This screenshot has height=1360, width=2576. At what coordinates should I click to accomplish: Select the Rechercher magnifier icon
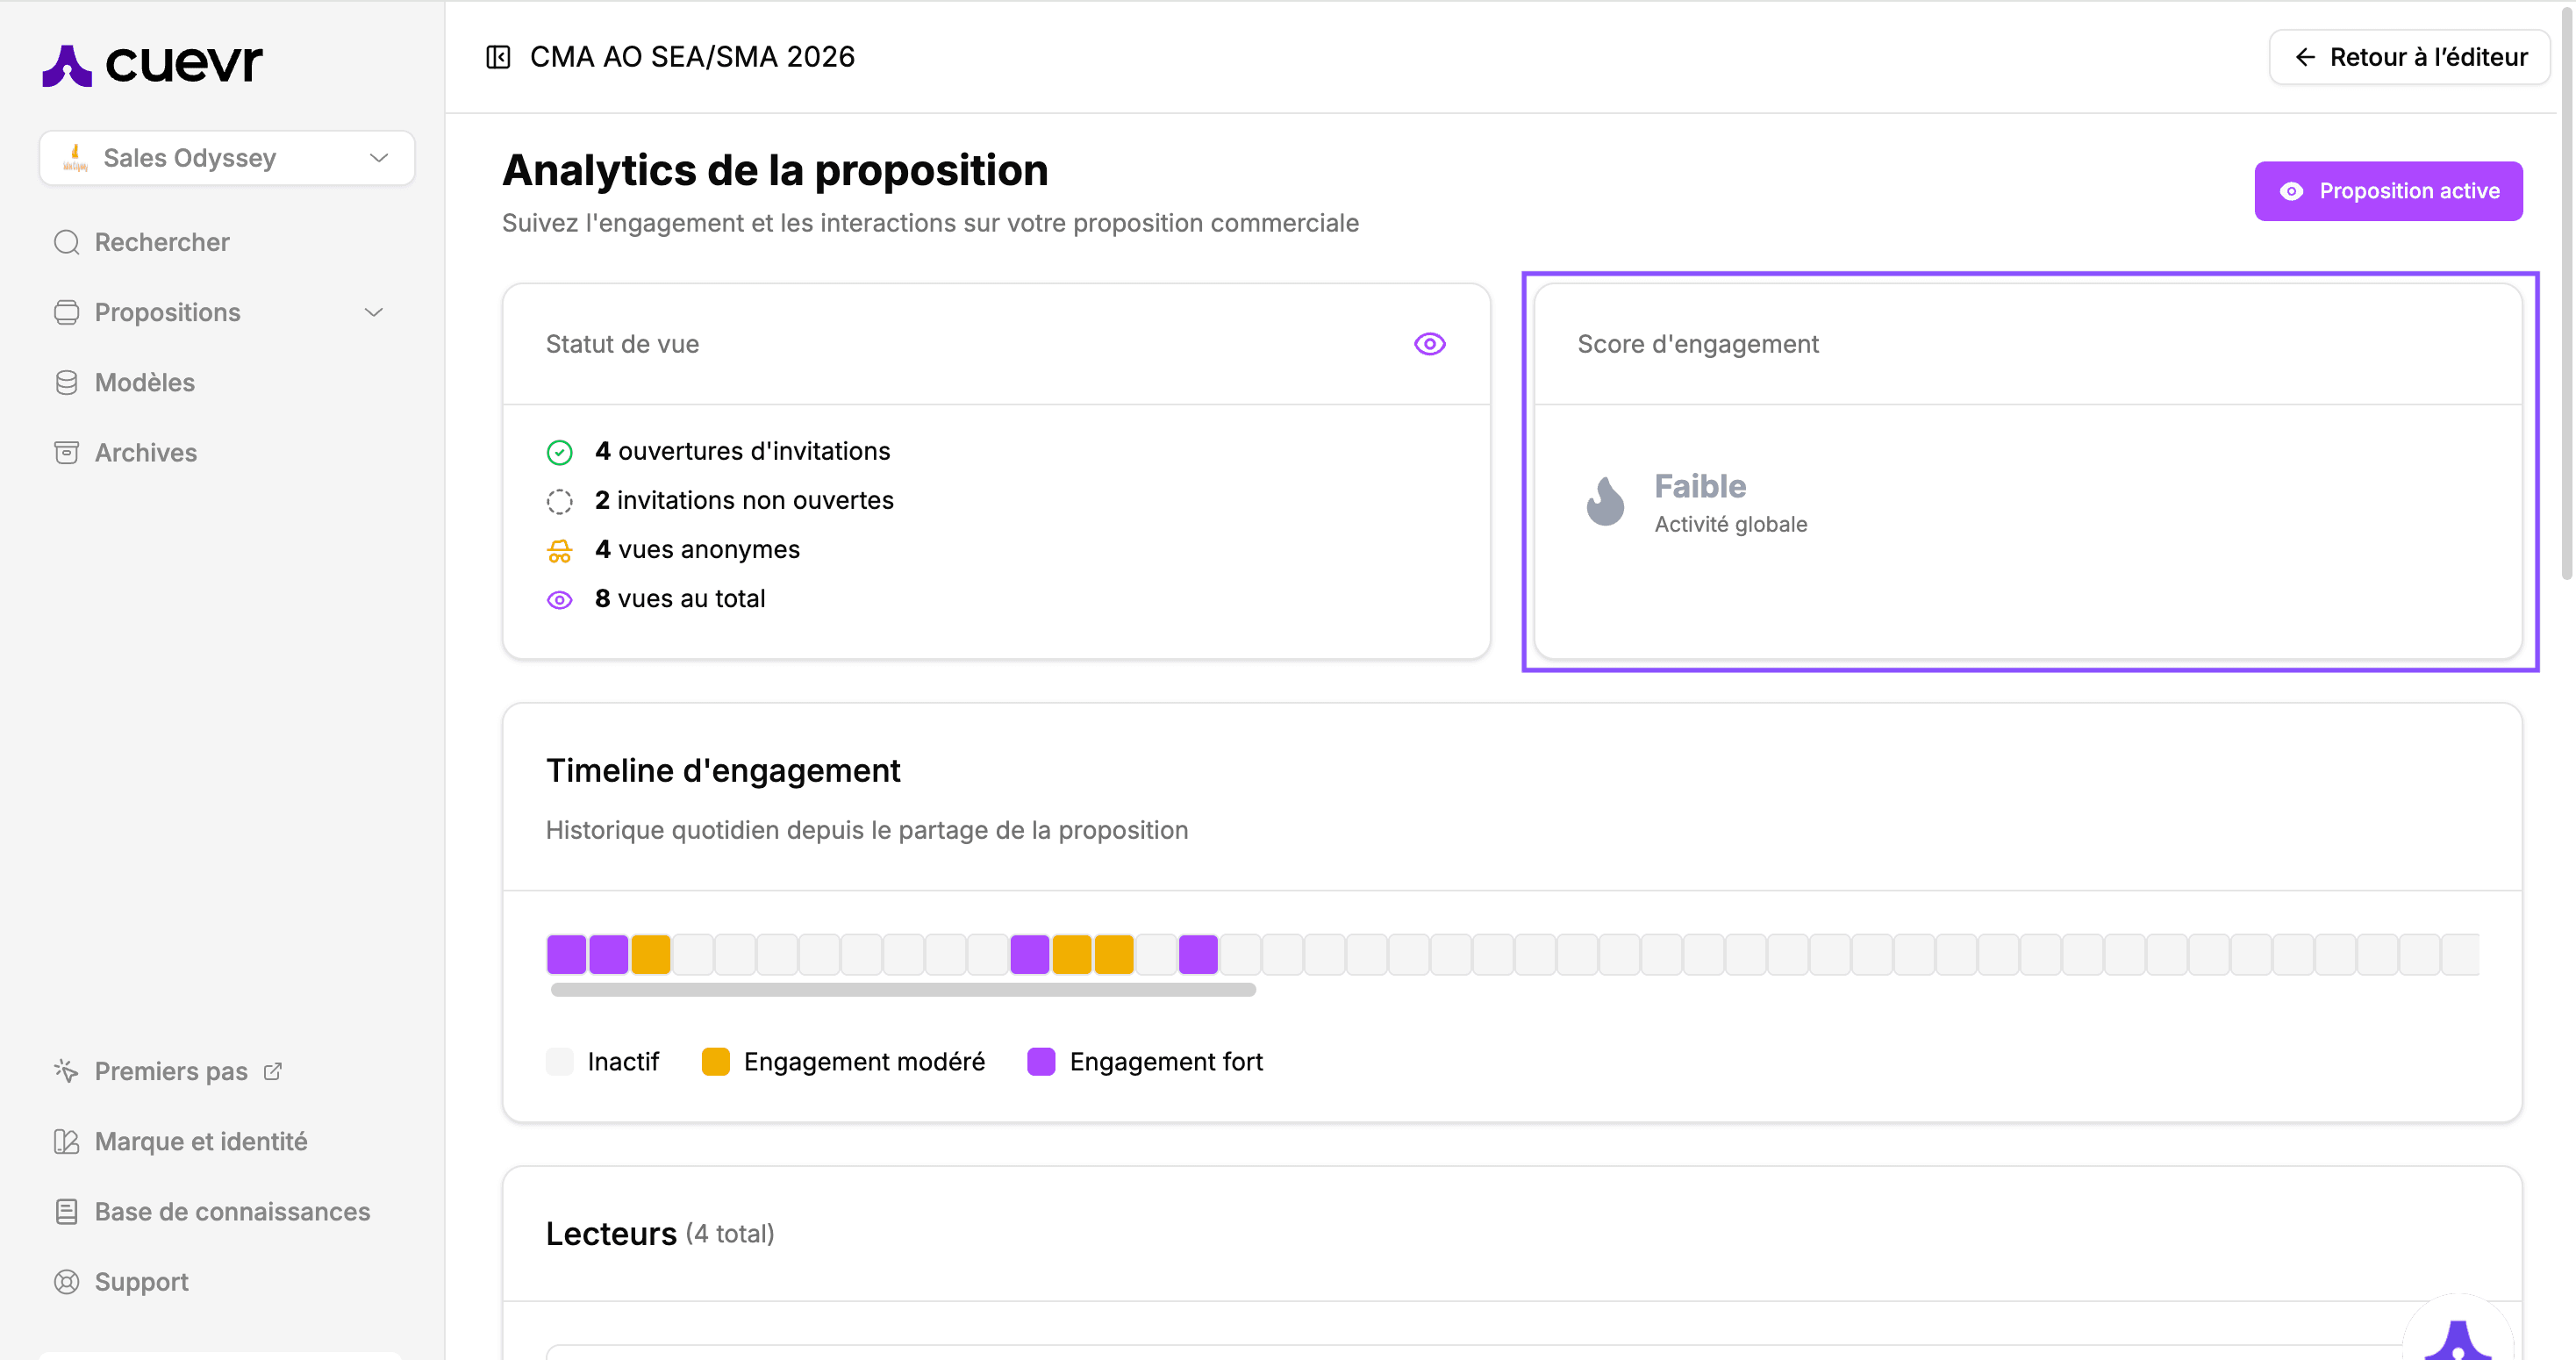(66, 242)
